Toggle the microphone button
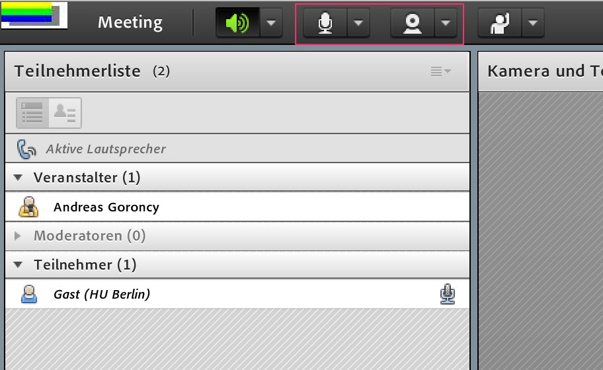This screenshot has height=370, width=603. coord(325,24)
